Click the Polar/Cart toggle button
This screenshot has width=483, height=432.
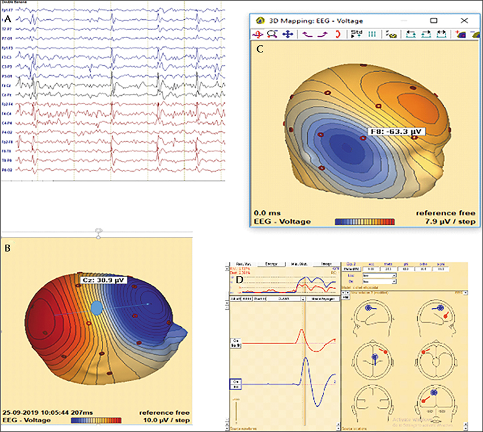click(351, 269)
